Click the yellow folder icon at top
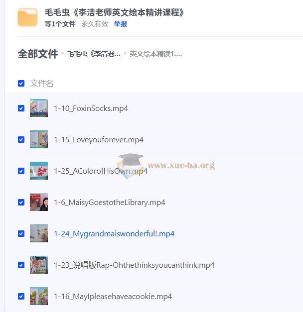Image resolution: width=303 pixels, height=312 pixels. tap(27, 17)
